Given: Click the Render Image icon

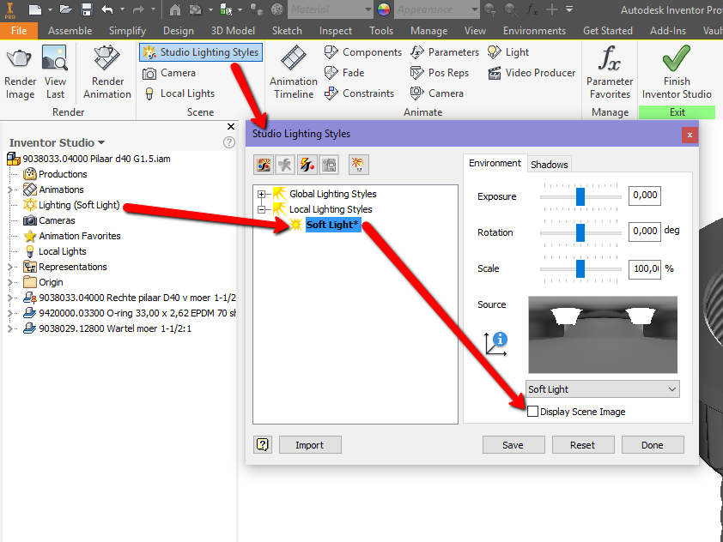Looking at the screenshot, I should pyautogui.click(x=20, y=73).
